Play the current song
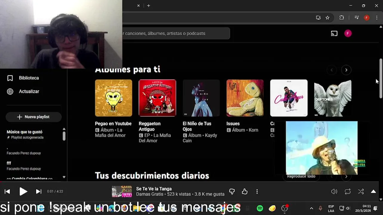Viewport: 383px width, 215px height. coord(23,191)
